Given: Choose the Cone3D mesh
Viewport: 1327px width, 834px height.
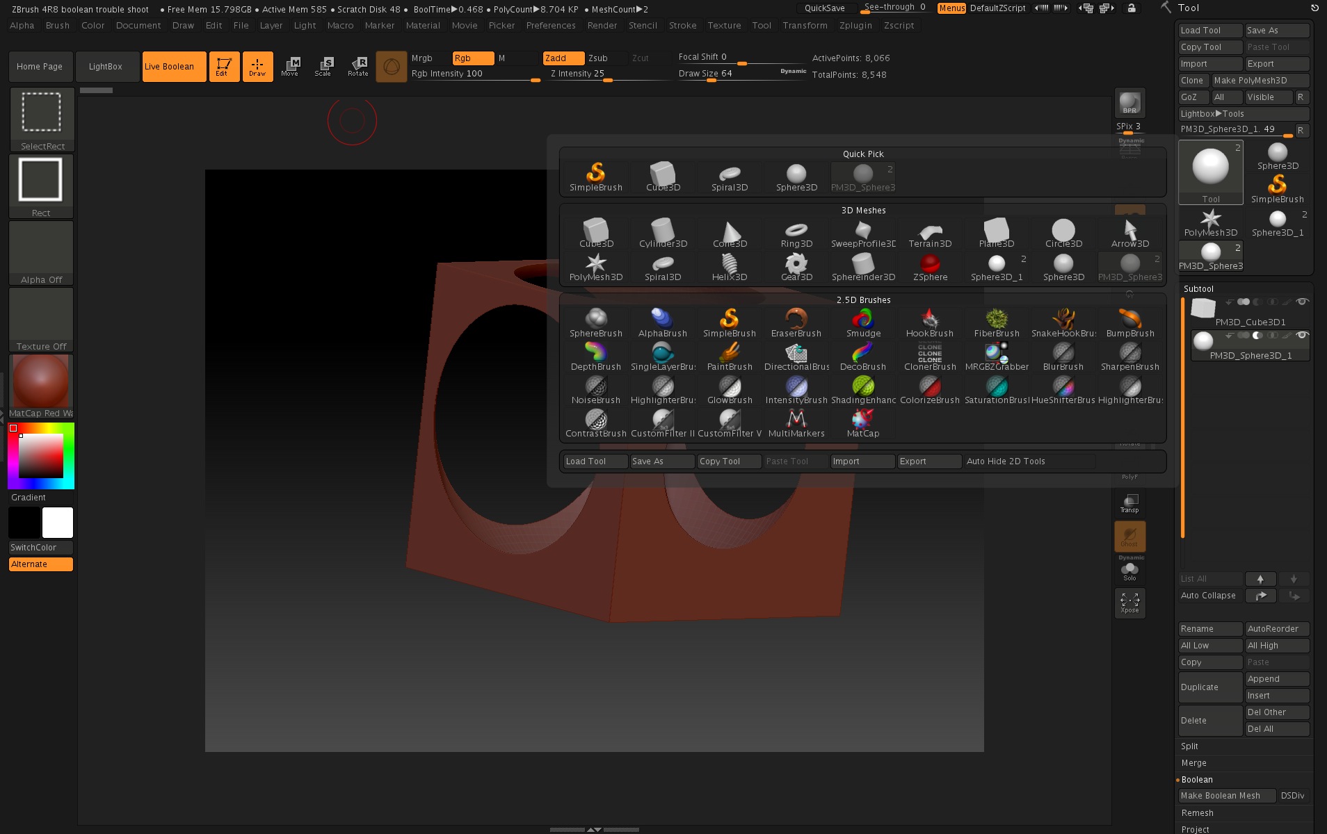Looking at the screenshot, I should tap(730, 234).
